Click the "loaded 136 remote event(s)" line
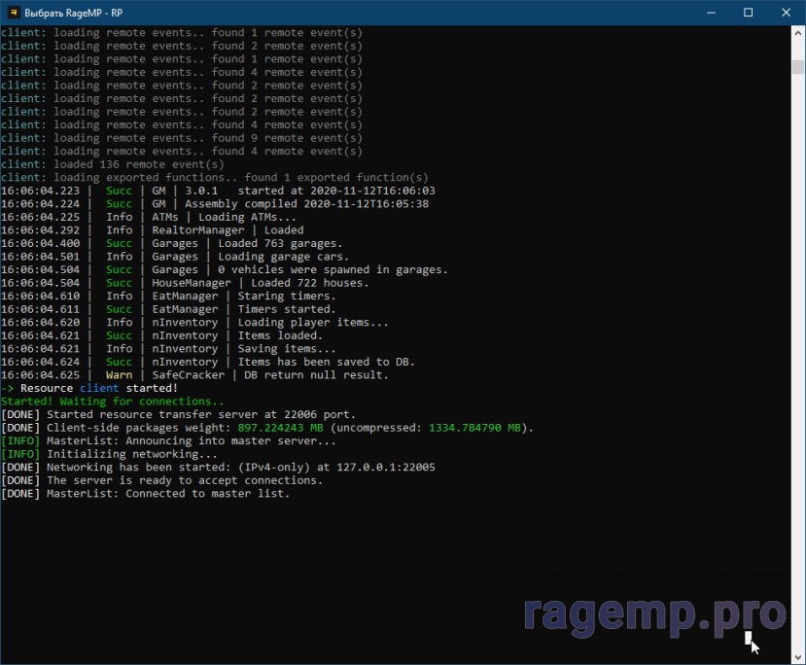The height and width of the screenshot is (665, 806). pos(113,164)
